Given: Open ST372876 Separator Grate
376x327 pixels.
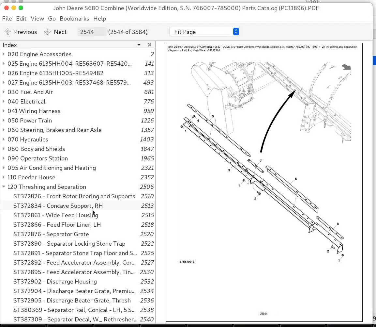Looking at the screenshot, I should (78, 234).
